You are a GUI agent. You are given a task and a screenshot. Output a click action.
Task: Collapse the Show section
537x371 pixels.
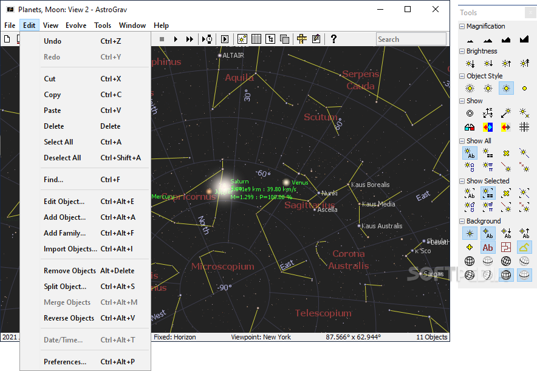coord(462,101)
